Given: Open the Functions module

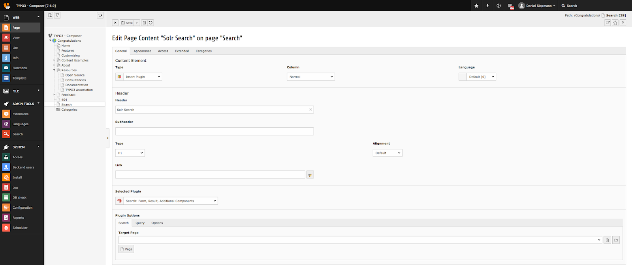Looking at the screenshot, I should coord(20,68).
